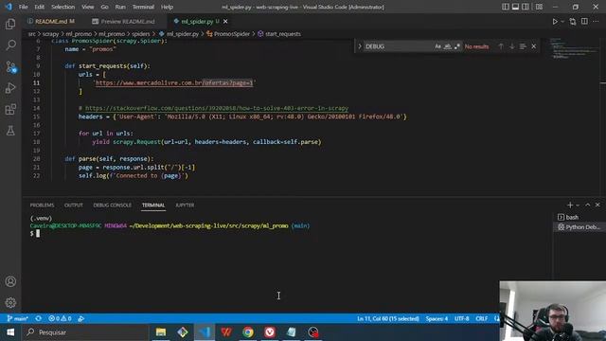Click the UTF-8 encoding status
The width and height of the screenshot is (606, 341).
tap(461, 318)
